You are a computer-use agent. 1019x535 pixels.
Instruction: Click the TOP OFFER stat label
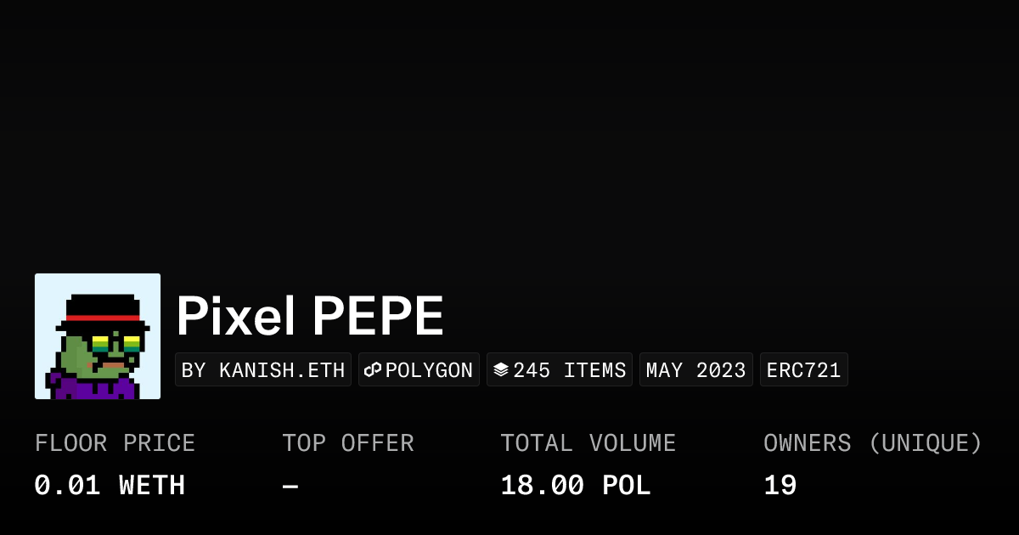click(348, 443)
